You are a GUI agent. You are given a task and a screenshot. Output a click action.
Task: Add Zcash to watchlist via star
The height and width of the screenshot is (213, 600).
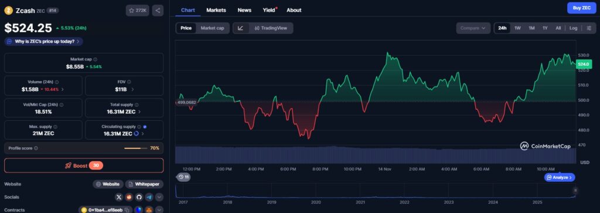tap(137, 11)
